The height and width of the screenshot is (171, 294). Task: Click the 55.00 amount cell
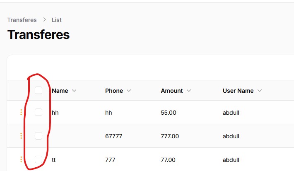click(168, 112)
